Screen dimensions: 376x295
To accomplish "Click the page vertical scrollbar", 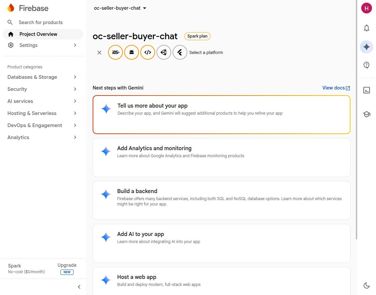I will (x=356, y=120).
